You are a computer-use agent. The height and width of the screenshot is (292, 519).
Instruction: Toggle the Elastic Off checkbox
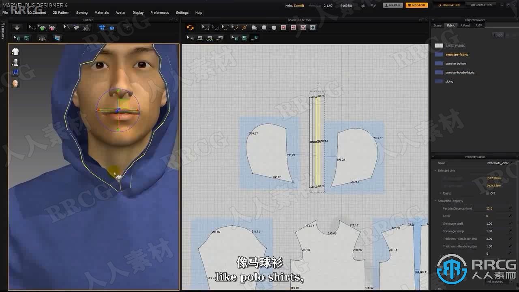(x=487, y=193)
